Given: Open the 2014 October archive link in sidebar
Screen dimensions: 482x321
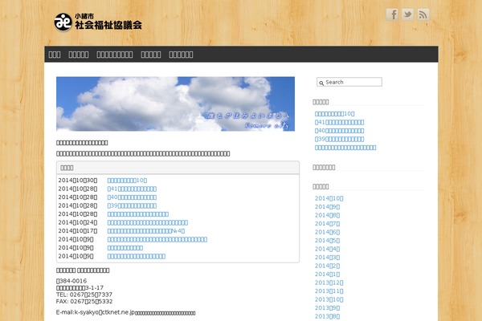Looking at the screenshot, I should click(329, 198).
